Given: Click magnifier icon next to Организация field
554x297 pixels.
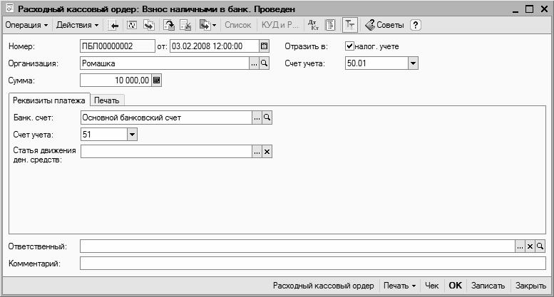Looking at the screenshot, I should 264,63.
